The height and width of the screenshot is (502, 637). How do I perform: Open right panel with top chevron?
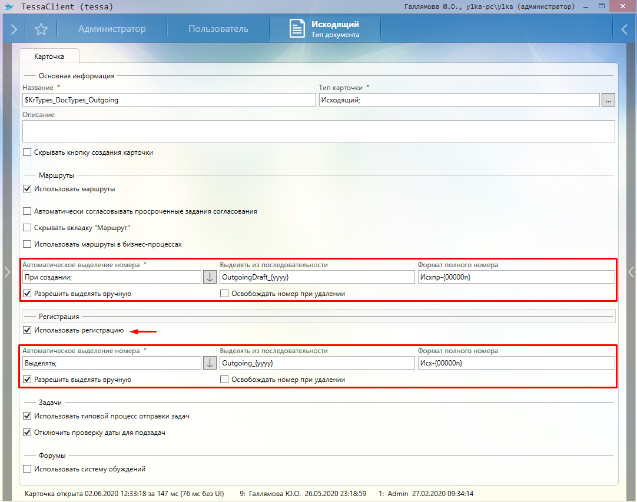tap(624, 29)
